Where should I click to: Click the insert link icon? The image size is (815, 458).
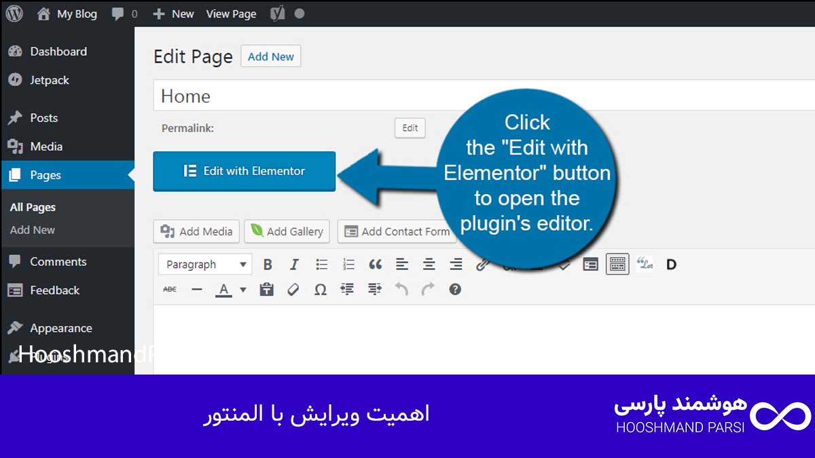click(x=482, y=265)
